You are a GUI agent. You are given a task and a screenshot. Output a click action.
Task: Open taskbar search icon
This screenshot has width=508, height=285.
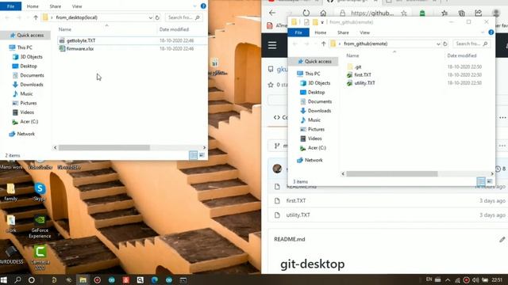click(x=17, y=279)
